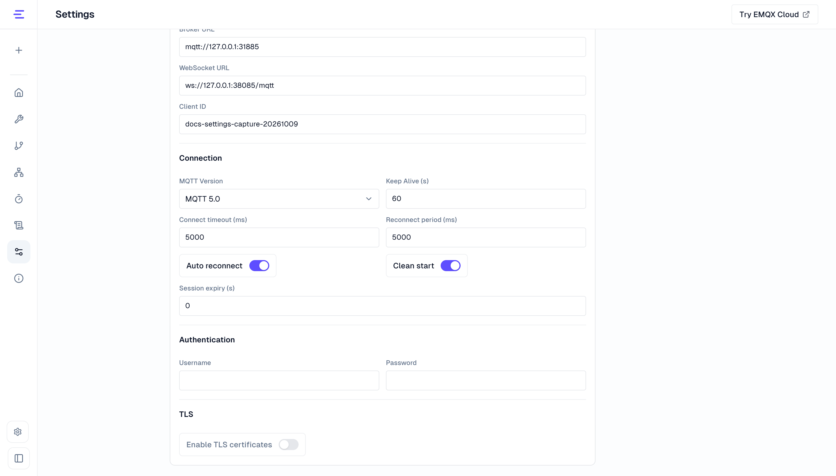Toggle the Clean start switch
This screenshot has height=476, width=836.
(450, 266)
